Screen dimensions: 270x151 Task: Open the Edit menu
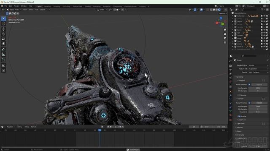point(11,6)
